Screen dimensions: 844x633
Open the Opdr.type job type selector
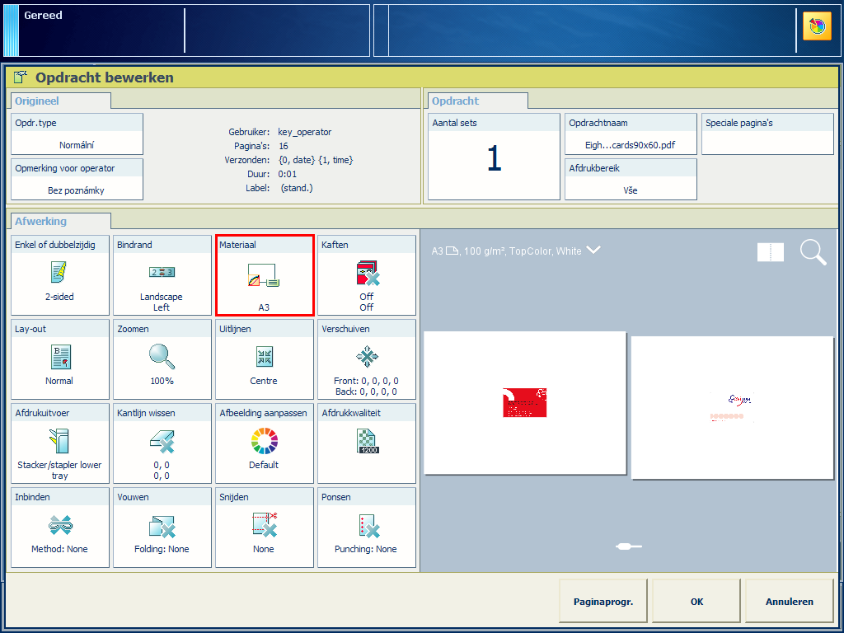click(77, 134)
